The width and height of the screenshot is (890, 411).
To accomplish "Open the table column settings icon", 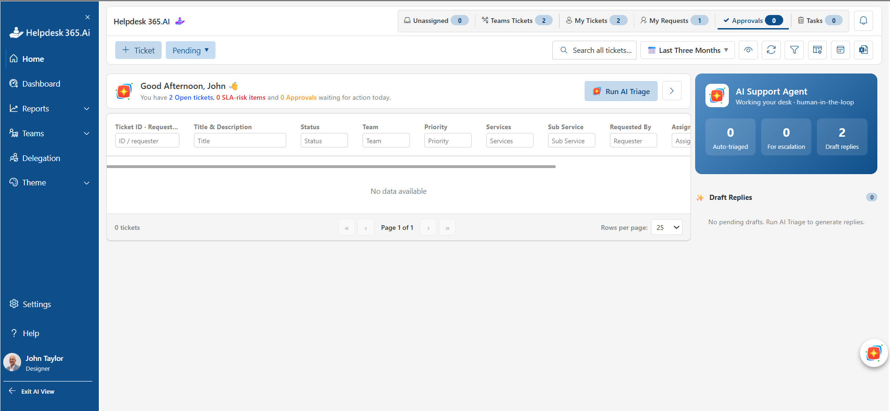I will (817, 50).
